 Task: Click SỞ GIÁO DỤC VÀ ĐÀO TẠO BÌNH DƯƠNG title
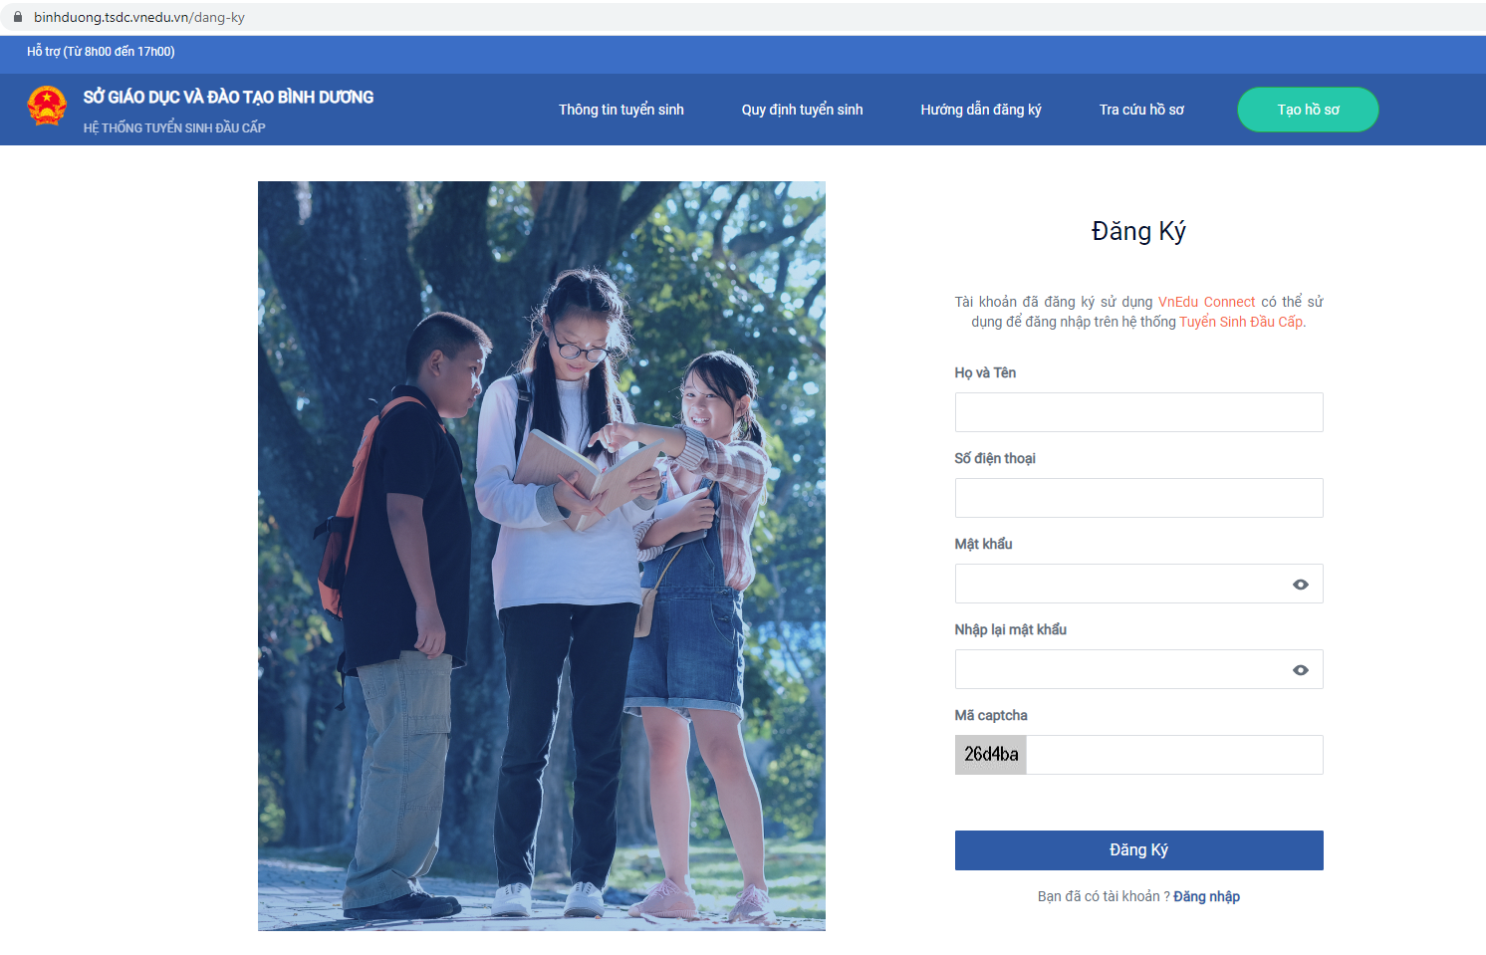point(228,97)
